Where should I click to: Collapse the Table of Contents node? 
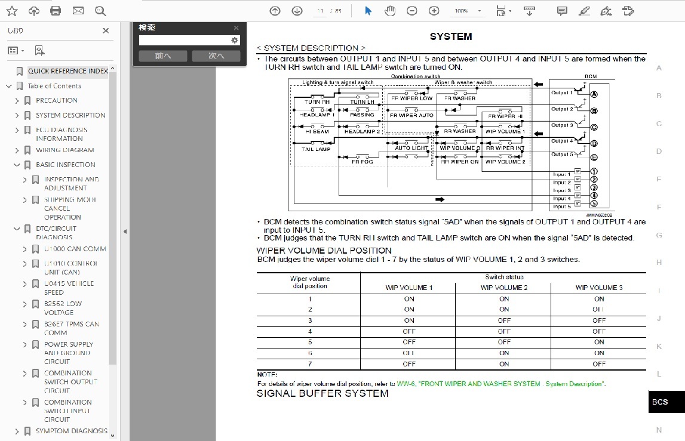[x=9, y=86]
